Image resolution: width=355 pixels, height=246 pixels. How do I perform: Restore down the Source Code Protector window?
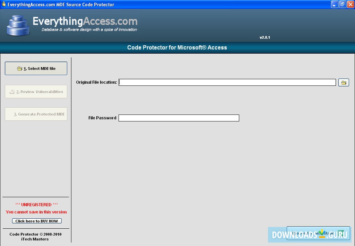[x=343, y=4]
